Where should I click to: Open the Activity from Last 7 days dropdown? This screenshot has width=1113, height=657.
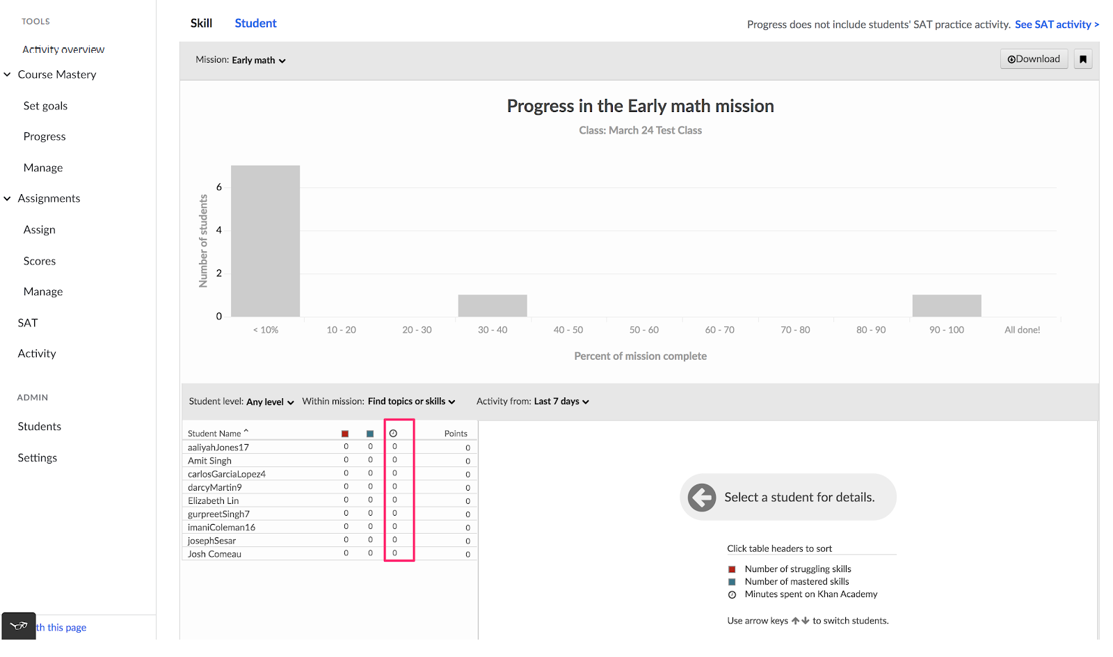coord(561,402)
